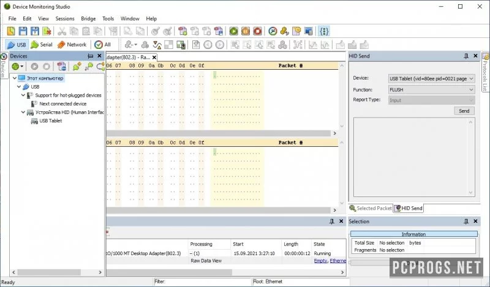
Task: Pin the HID Send panel
Action: click(x=466, y=56)
